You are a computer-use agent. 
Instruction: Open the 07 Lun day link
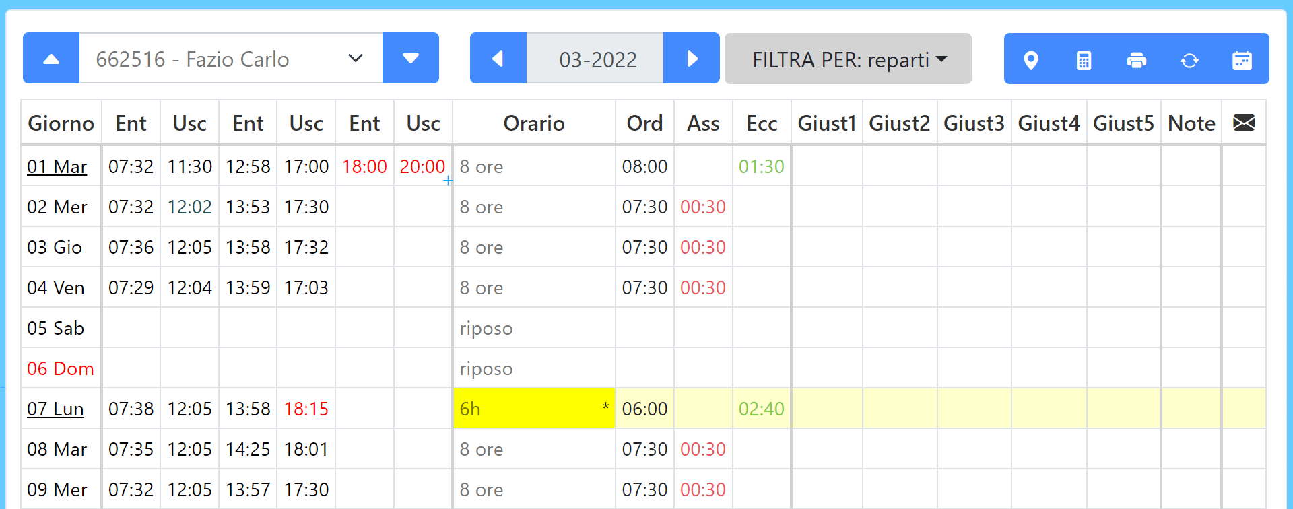coord(55,409)
